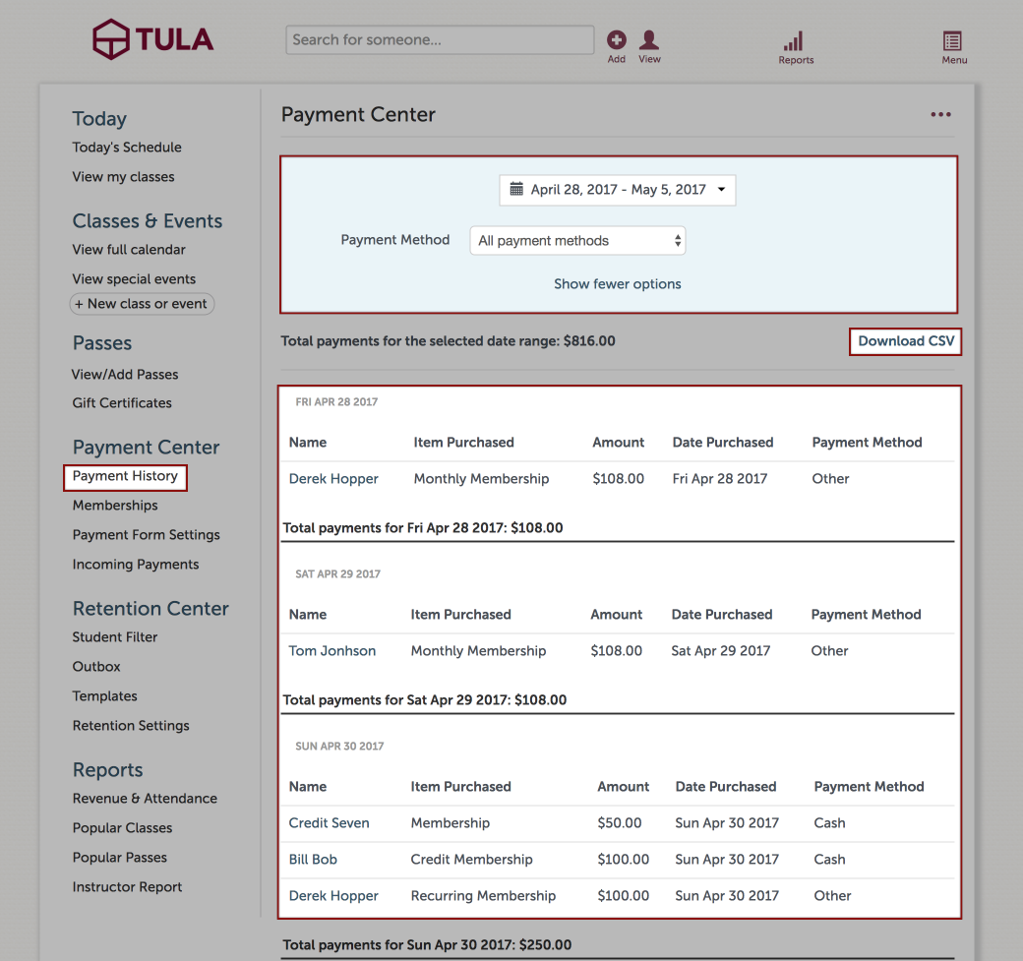Open Outbox in Retention Center
Screen dimensions: 1023x961
pos(96,667)
